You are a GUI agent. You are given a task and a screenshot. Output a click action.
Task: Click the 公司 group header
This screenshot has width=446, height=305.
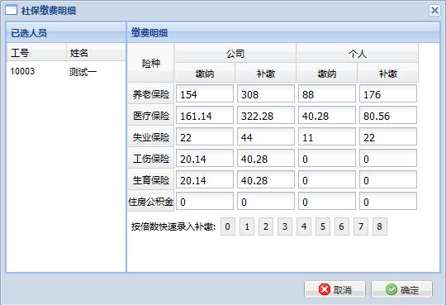(235, 53)
